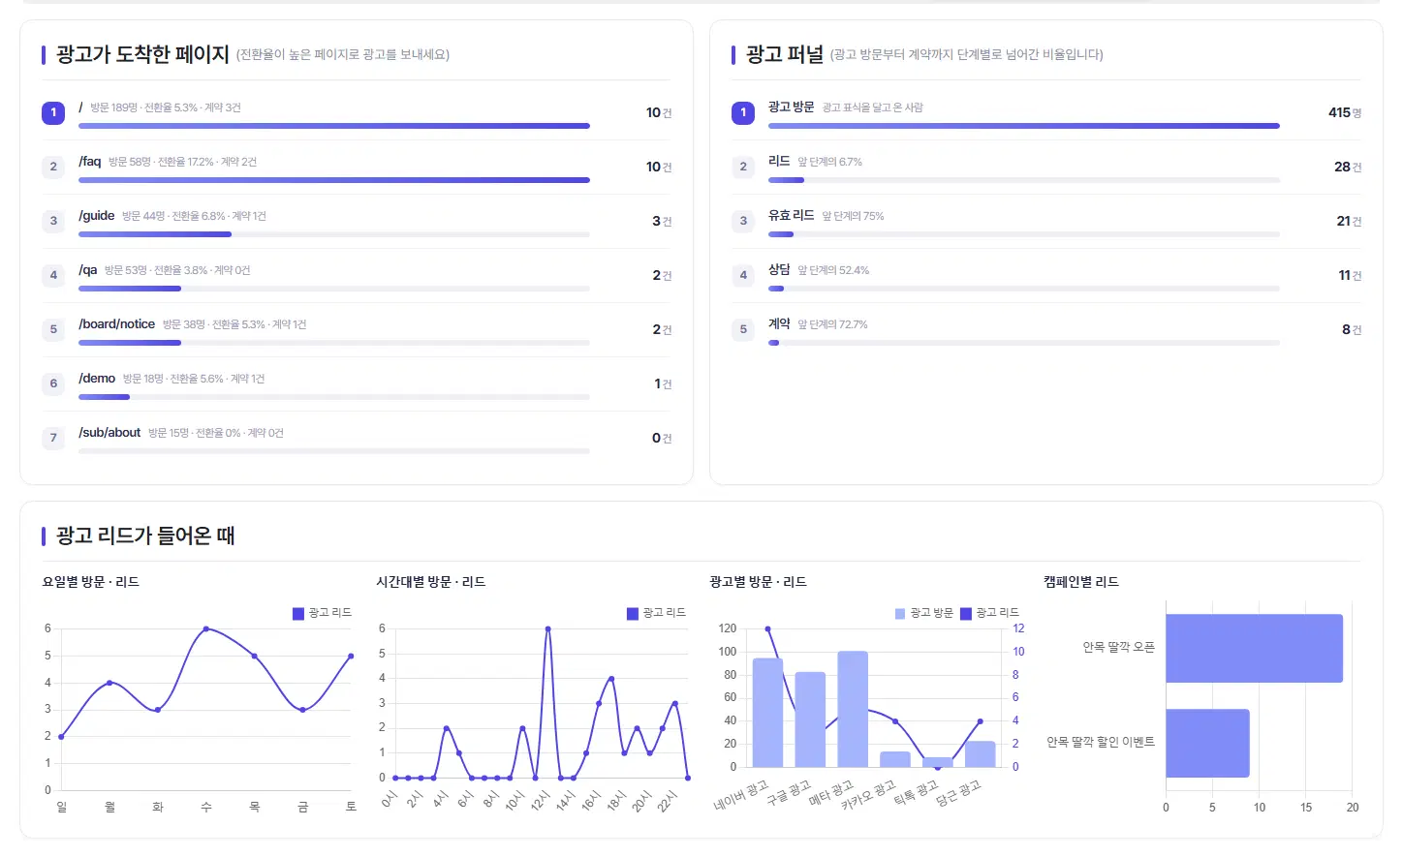Click the /faq page progress bar
The width and height of the screenshot is (1403, 857).
tap(334, 180)
